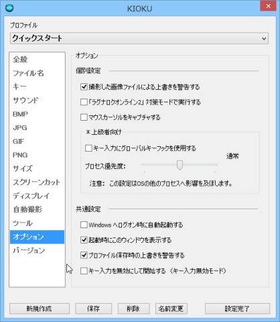The image size is (280, 322).
Task: Open the サイズ settings page
Action: tap(37, 168)
